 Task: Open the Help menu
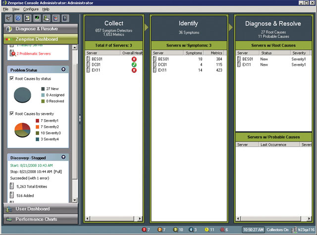[x=46, y=9]
